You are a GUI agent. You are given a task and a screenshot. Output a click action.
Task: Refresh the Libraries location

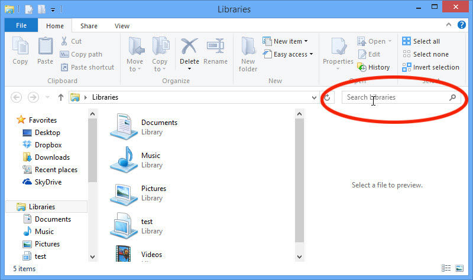[x=328, y=97]
